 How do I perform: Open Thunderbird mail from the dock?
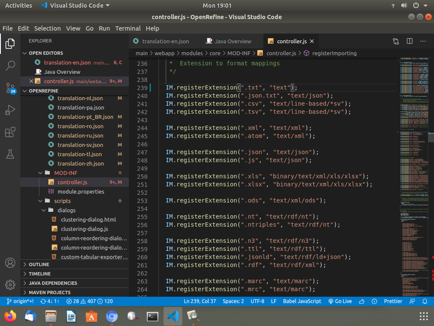tap(31, 316)
